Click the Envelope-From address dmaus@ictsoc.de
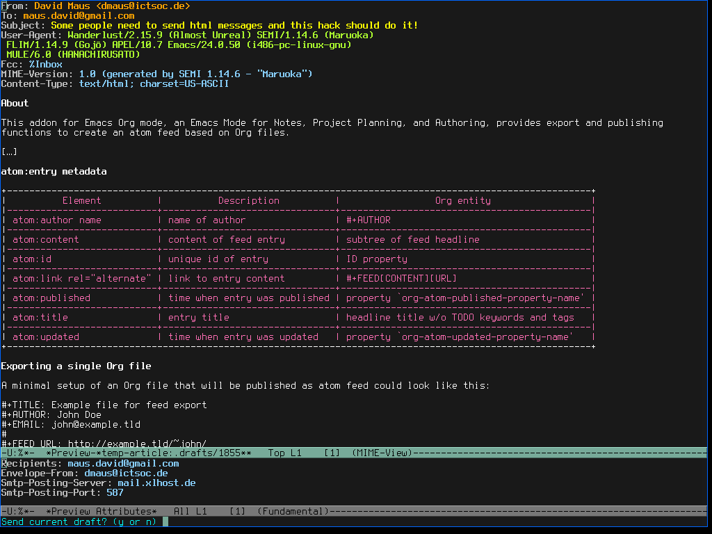 tap(127, 473)
